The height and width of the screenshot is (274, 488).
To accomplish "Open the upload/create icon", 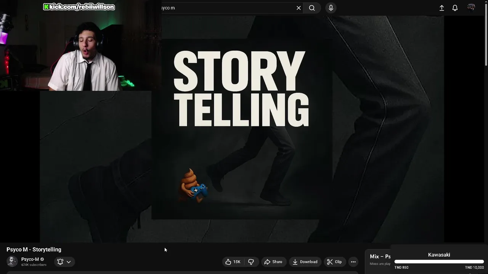I will [x=441, y=8].
